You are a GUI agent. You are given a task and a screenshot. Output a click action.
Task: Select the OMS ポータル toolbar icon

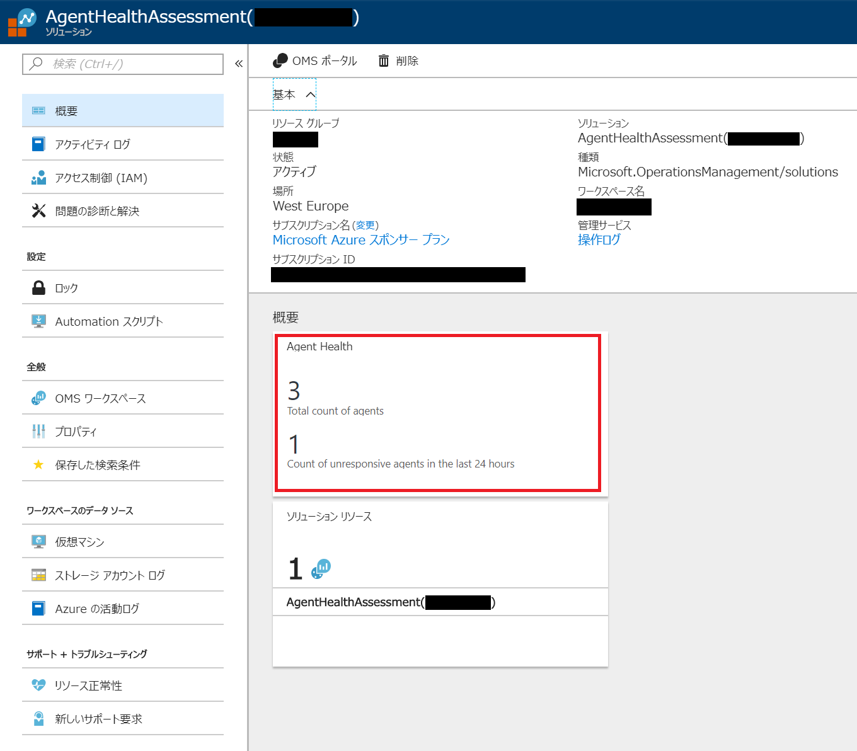point(280,60)
